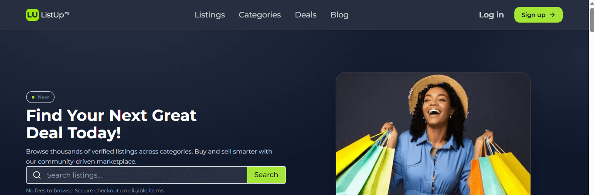Click the New badge pill

pyautogui.click(x=40, y=97)
